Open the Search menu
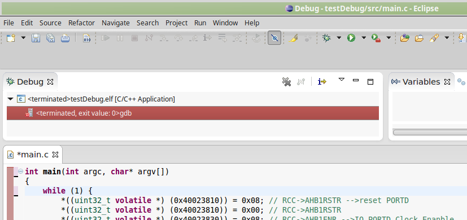 pos(148,23)
